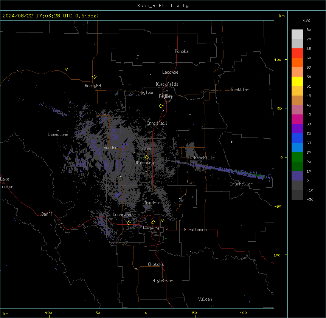Image resolution: width=326 pixels, height=318 pixels.
Task: Select the Innisfail label
Action: coord(157,123)
